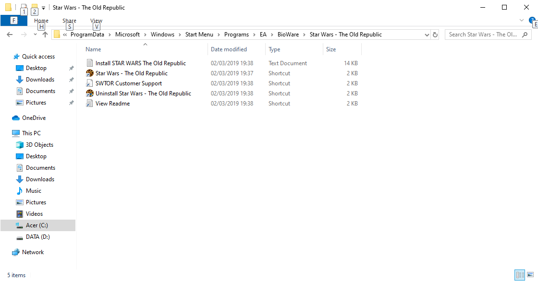Select Install STAR WARS The Old Republic file
Image resolution: width=538 pixels, height=281 pixels.
coord(141,63)
